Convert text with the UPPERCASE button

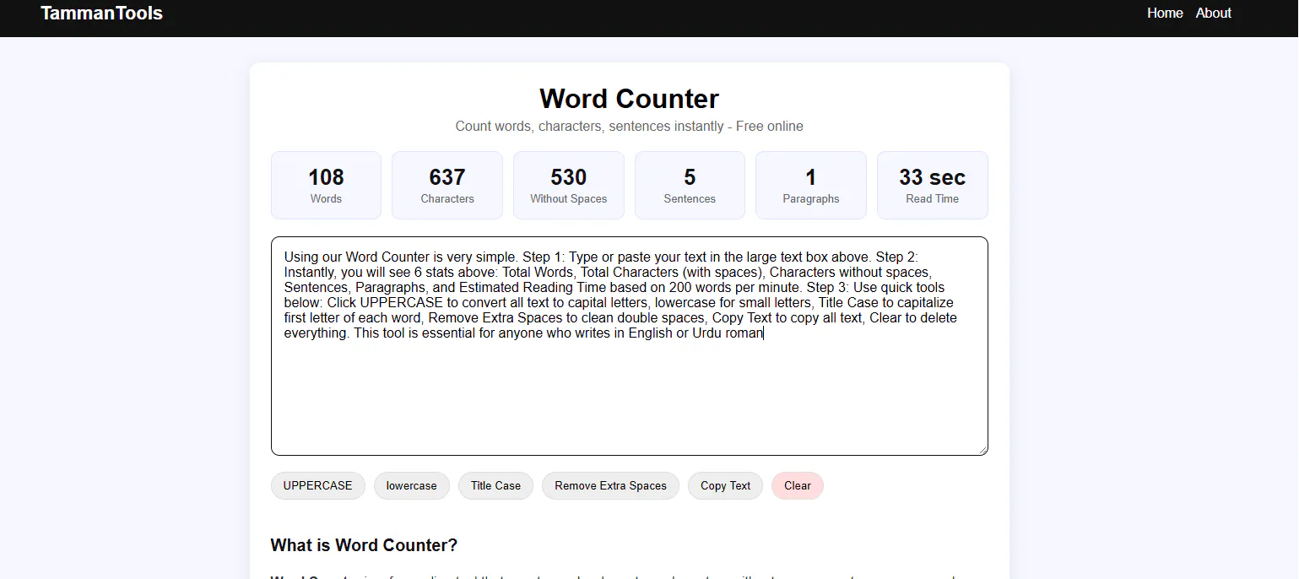tap(317, 485)
